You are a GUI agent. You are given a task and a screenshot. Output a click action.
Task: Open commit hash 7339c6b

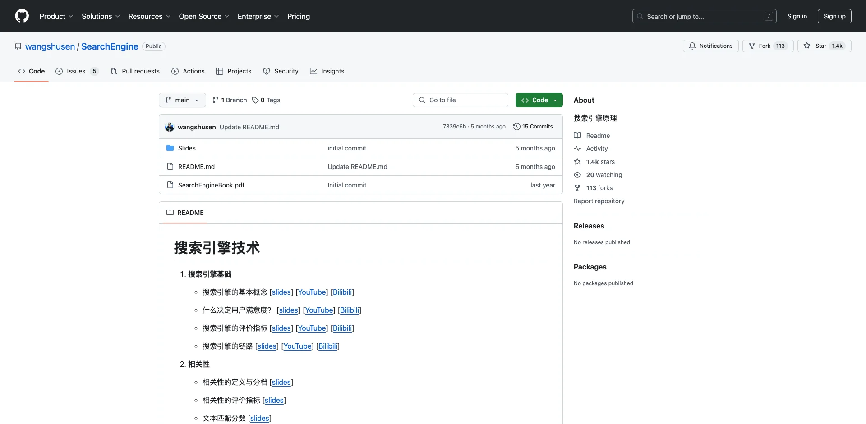(x=454, y=127)
